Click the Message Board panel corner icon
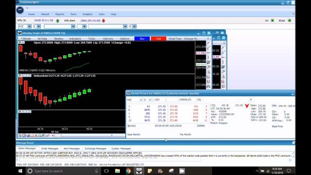Viewport: 311px width, 175px height. (x=294, y=142)
